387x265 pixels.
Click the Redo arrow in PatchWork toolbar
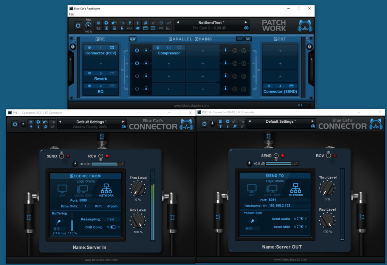tap(122, 23)
